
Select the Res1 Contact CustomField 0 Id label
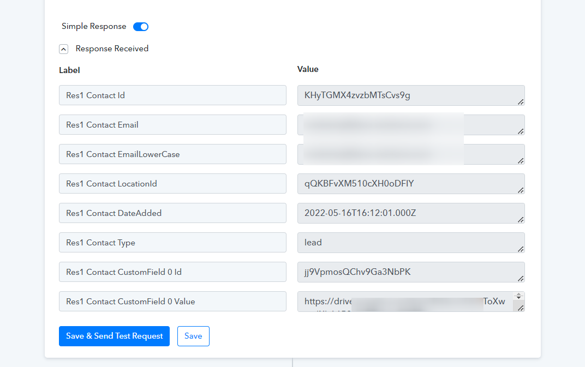click(173, 272)
